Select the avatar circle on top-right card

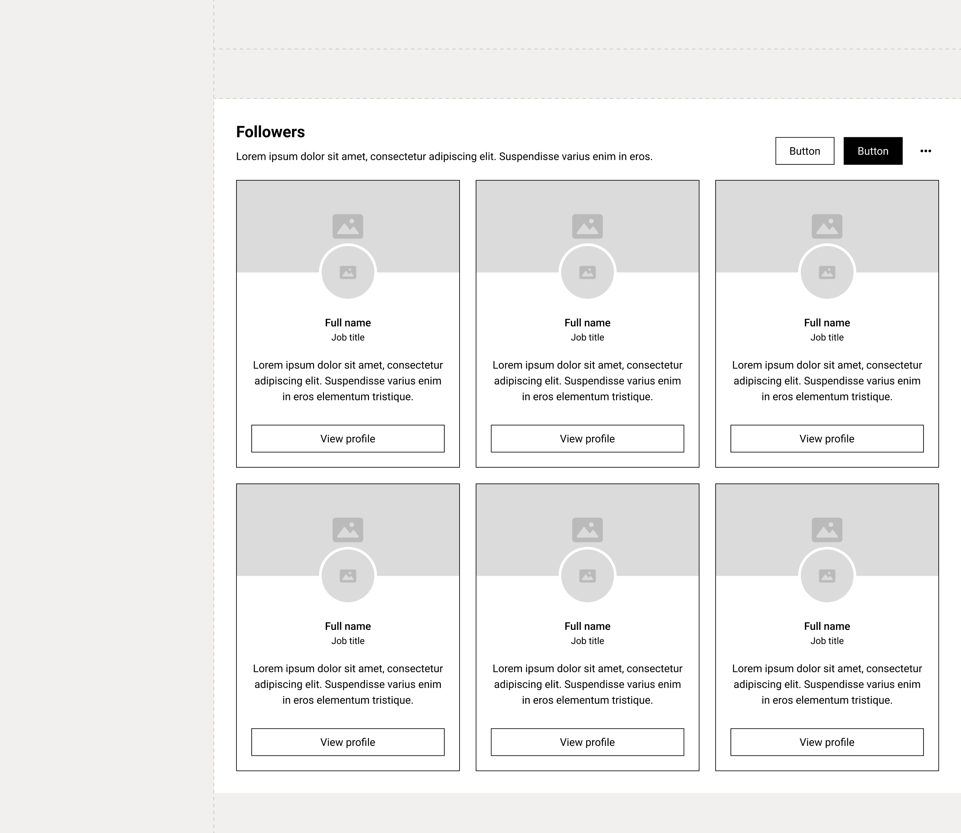click(827, 272)
